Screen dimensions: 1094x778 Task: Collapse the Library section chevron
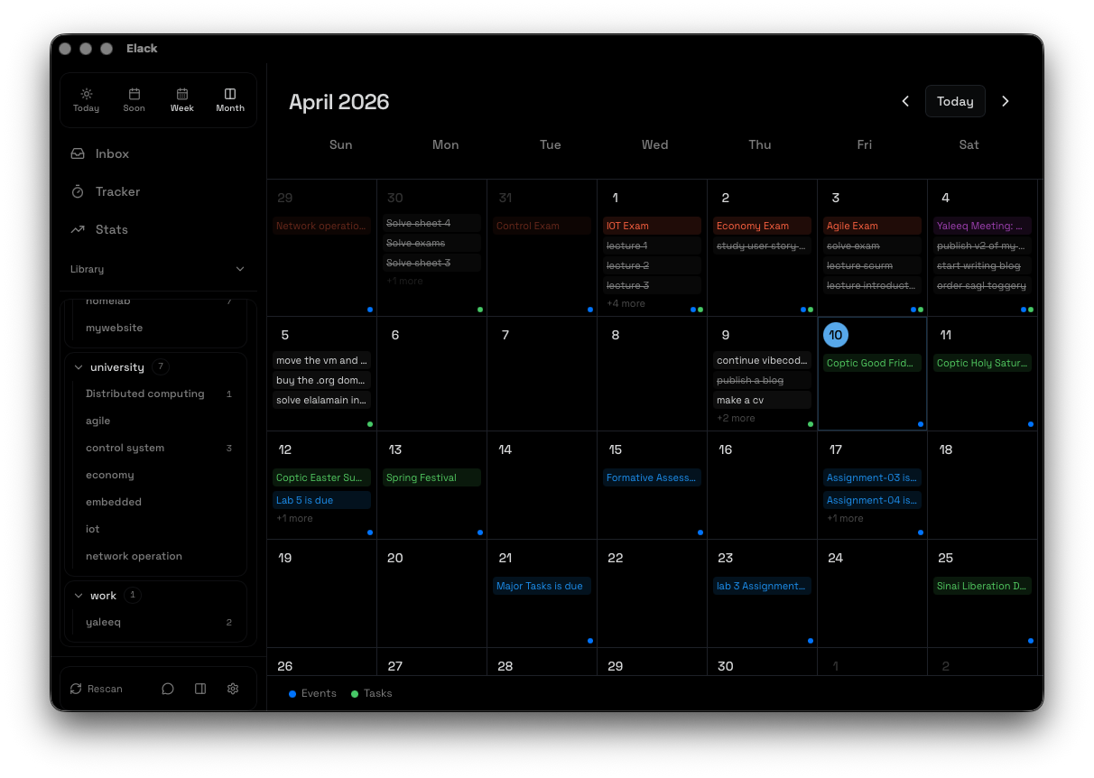click(240, 269)
